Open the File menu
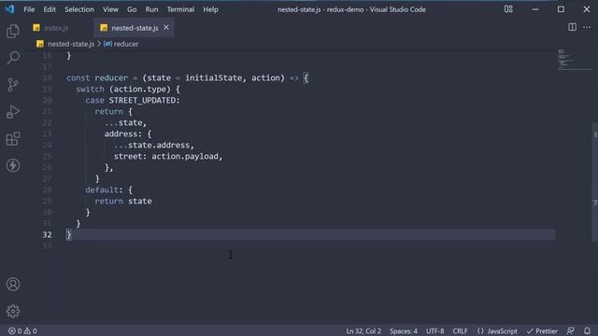The width and height of the screenshot is (598, 336). (29, 9)
